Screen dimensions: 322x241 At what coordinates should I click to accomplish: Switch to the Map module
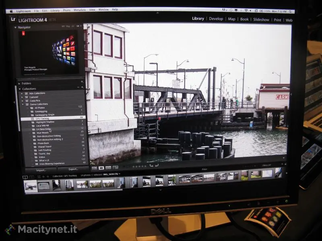[231, 19]
